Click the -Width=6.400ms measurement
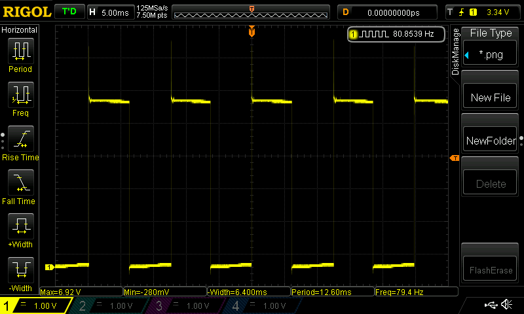The image size is (524, 314). tap(249, 292)
